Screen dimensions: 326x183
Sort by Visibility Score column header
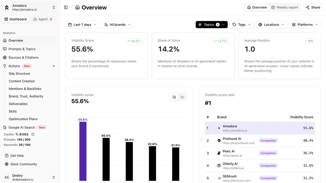[301, 117]
